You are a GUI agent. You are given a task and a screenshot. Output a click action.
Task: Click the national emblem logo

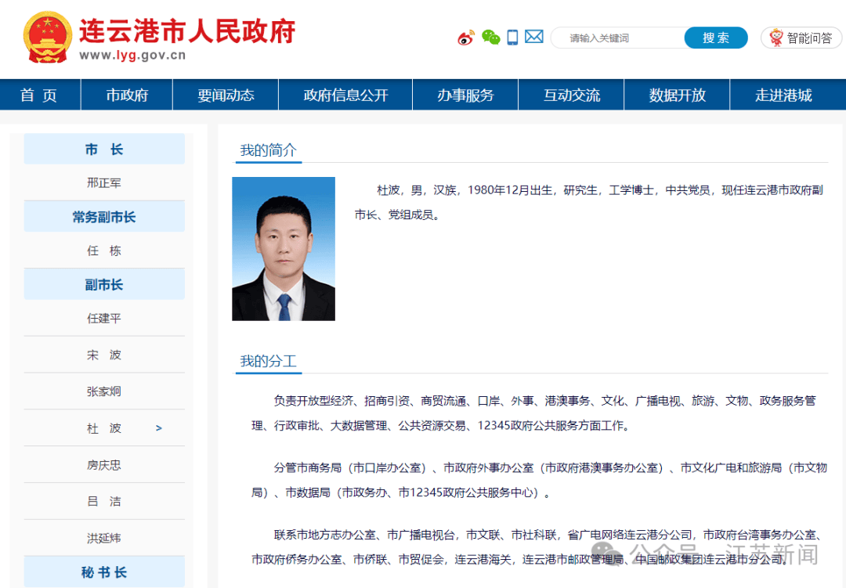(x=48, y=38)
